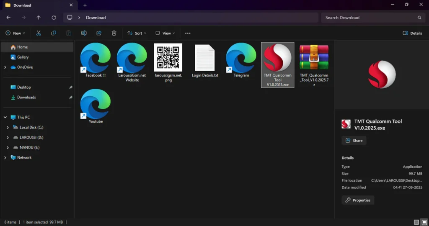The image size is (429, 226).
Task: Switch to large thumbnails view in status bar
Action: pos(424,222)
